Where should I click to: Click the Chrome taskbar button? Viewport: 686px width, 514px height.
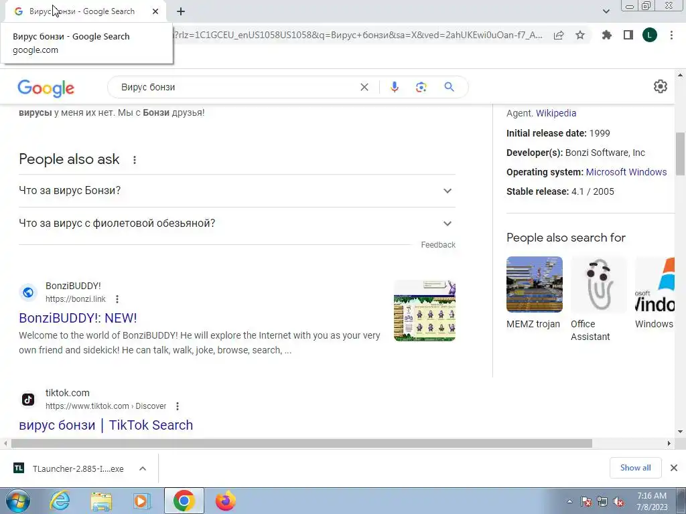pyautogui.click(x=184, y=501)
